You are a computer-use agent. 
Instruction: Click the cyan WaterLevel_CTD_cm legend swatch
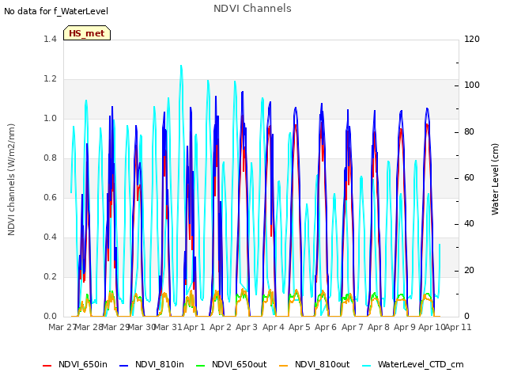tap(366, 366)
